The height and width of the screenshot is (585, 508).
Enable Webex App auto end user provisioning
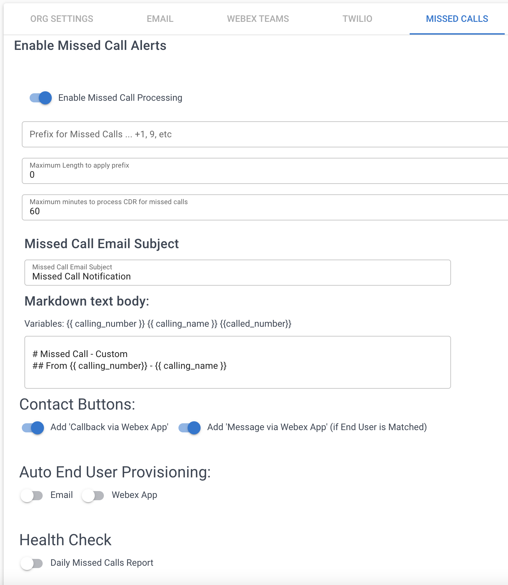click(94, 495)
